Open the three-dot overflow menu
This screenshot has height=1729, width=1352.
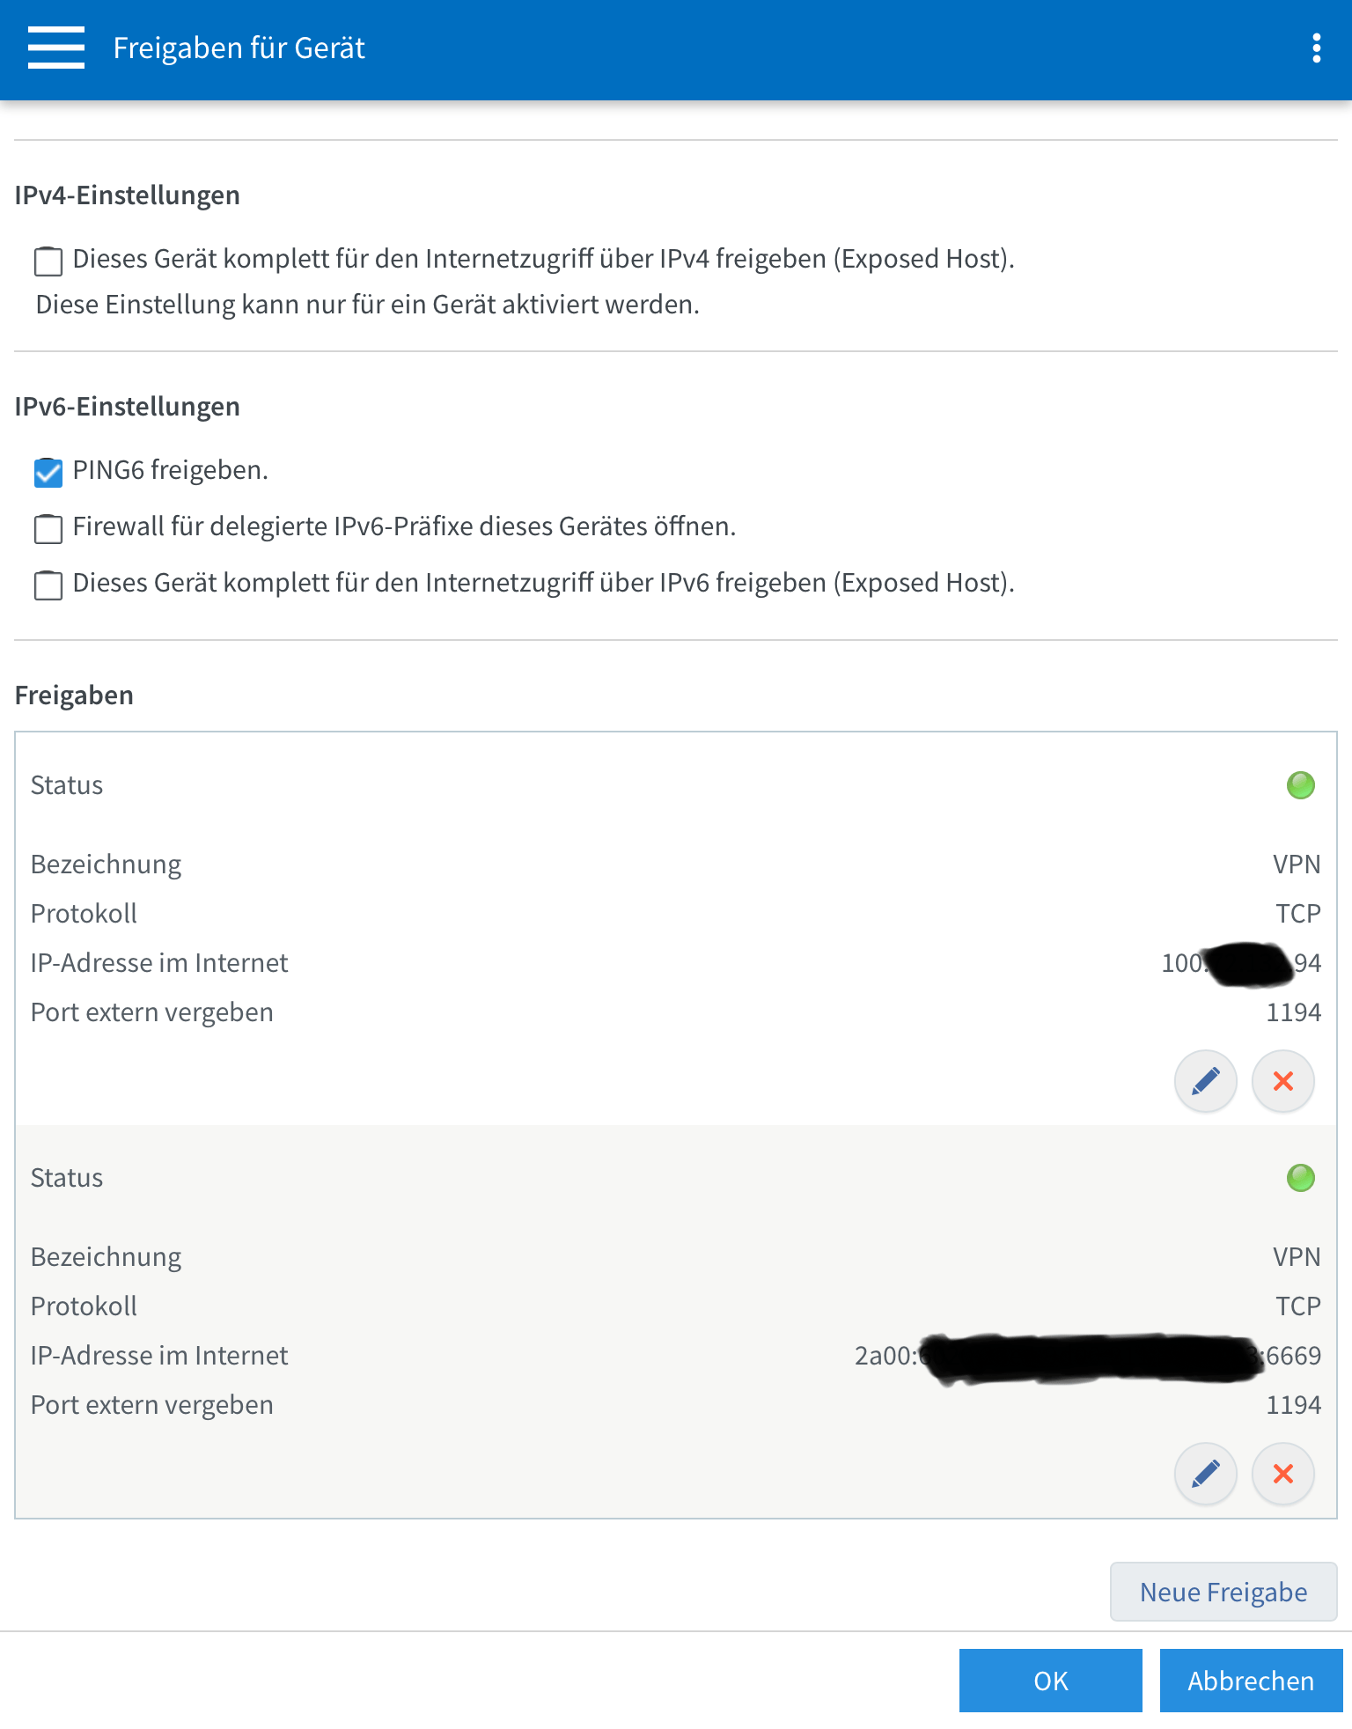pyautogui.click(x=1316, y=48)
